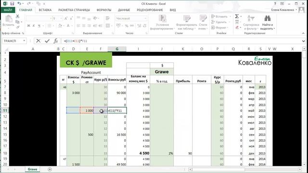Open Find and Select binoculars
The image size is (308, 173).
point(268,23)
